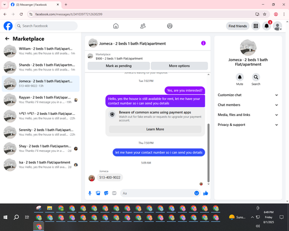The height and width of the screenshot is (231, 289).
Task: Open the Windows notification center icon
Action: (x=281, y=217)
